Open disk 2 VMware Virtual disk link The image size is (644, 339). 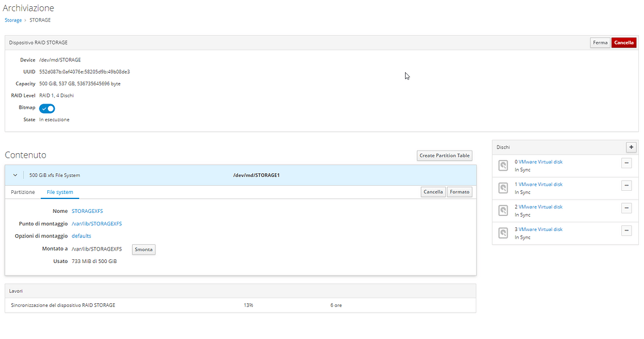tap(540, 207)
